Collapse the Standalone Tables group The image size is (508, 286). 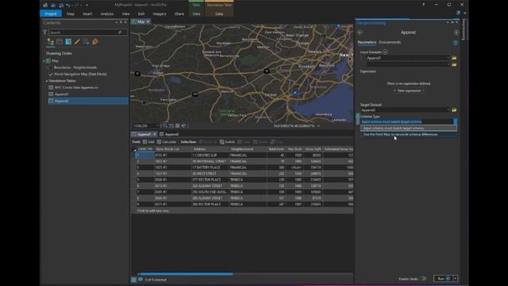click(47, 81)
